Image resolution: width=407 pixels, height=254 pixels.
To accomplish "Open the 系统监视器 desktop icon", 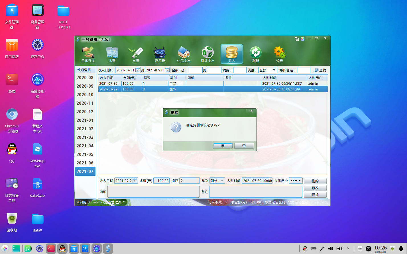I will pos(37,86).
